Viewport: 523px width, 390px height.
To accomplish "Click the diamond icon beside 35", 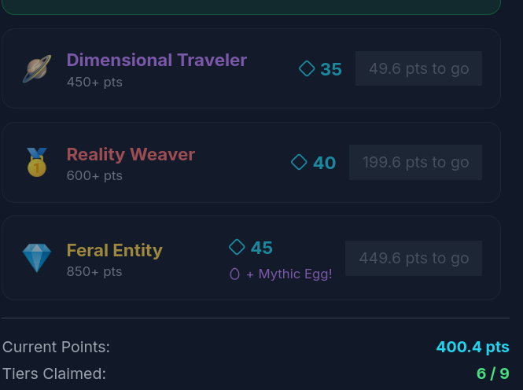I will pyautogui.click(x=307, y=68).
